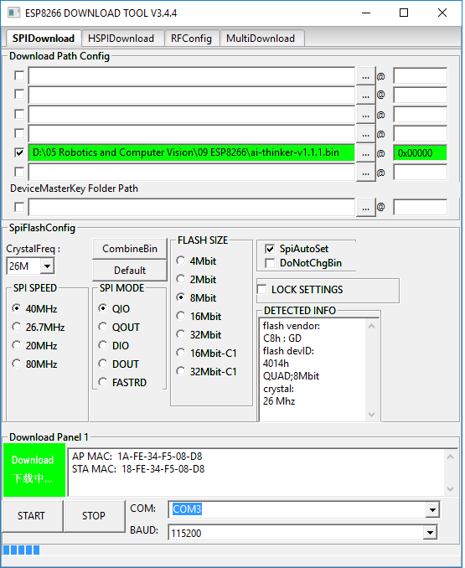The image size is (465, 568).
Task: Choose DOUT SPI mode
Action: [119, 364]
